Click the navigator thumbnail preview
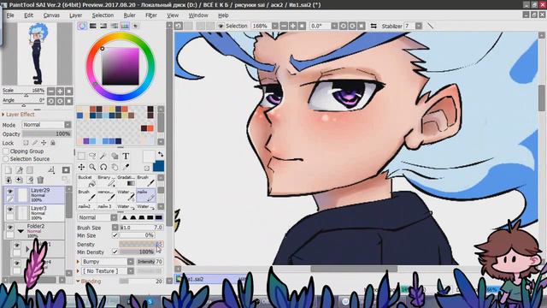 click(38, 54)
